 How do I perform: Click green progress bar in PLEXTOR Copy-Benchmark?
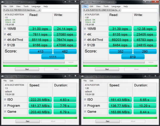coord(120,118)
